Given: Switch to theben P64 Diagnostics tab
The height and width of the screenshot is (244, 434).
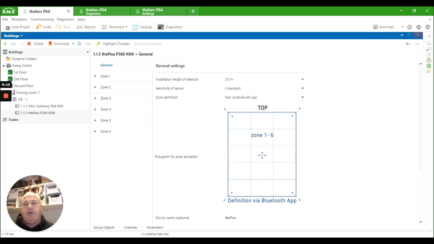Looking at the screenshot, I should coord(102,11).
